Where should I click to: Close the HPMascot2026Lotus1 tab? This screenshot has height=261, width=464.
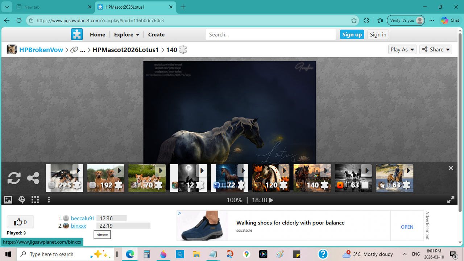tap(171, 7)
